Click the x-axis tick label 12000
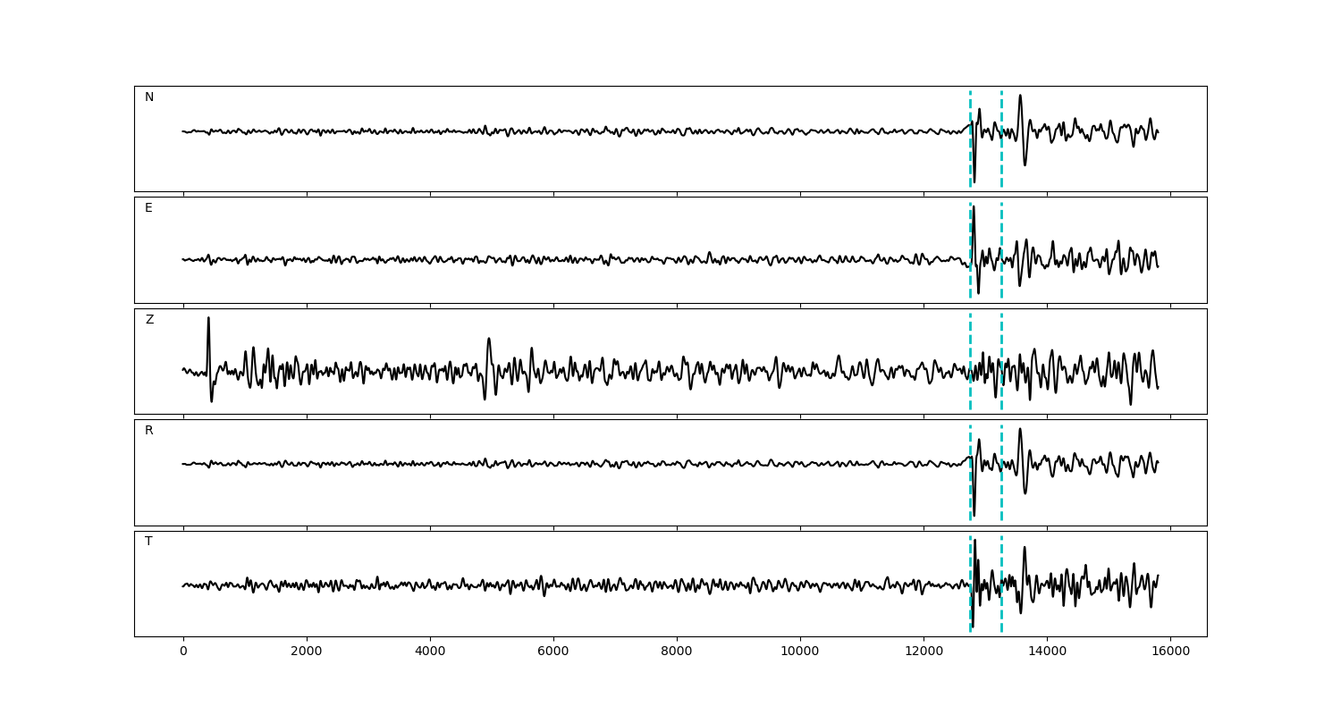The height and width of the screenshot is (715, 1341). click(x=924, y=652)
